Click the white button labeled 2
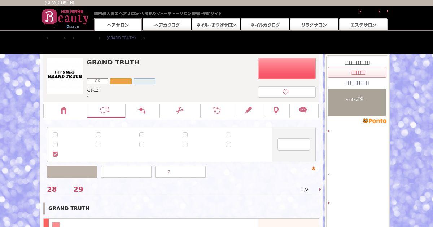433x227 pixels. [180, 172]
